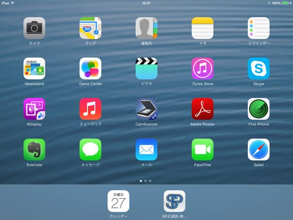Tap the Wi-Fi indicator in status bar
The height and width of the screenshot is (220, 293).
point(13,3)
